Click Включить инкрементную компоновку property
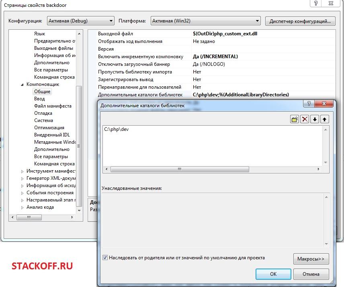This screenshot has width=344, height=287. (140, 57)
